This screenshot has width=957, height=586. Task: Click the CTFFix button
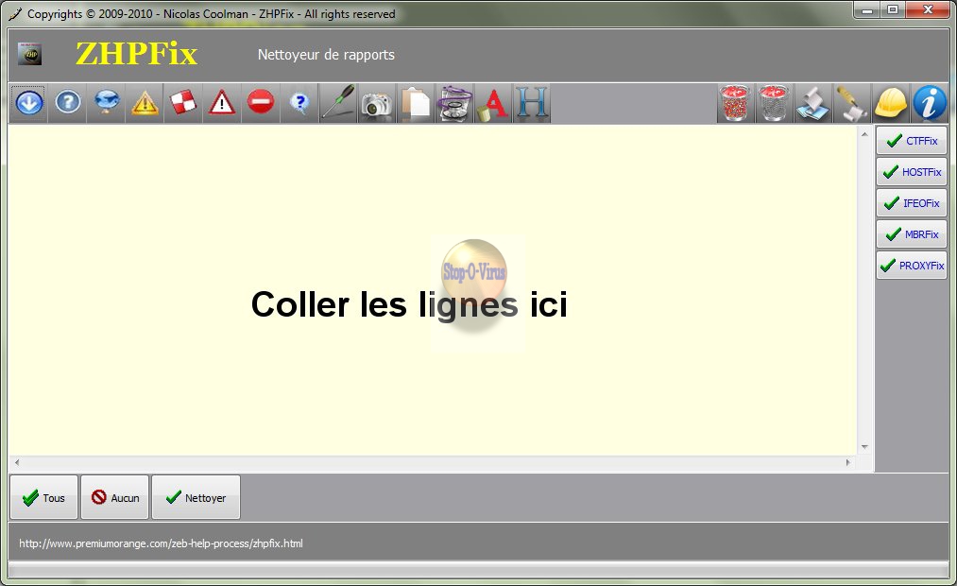[912, 141]
